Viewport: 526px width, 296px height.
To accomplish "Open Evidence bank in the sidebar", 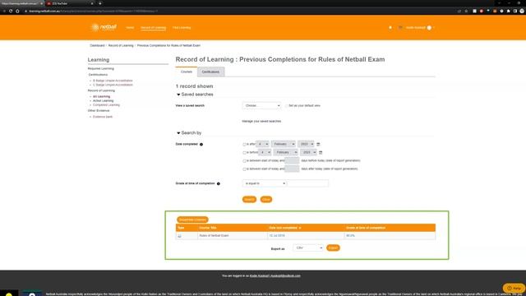I will coord(103,117).
